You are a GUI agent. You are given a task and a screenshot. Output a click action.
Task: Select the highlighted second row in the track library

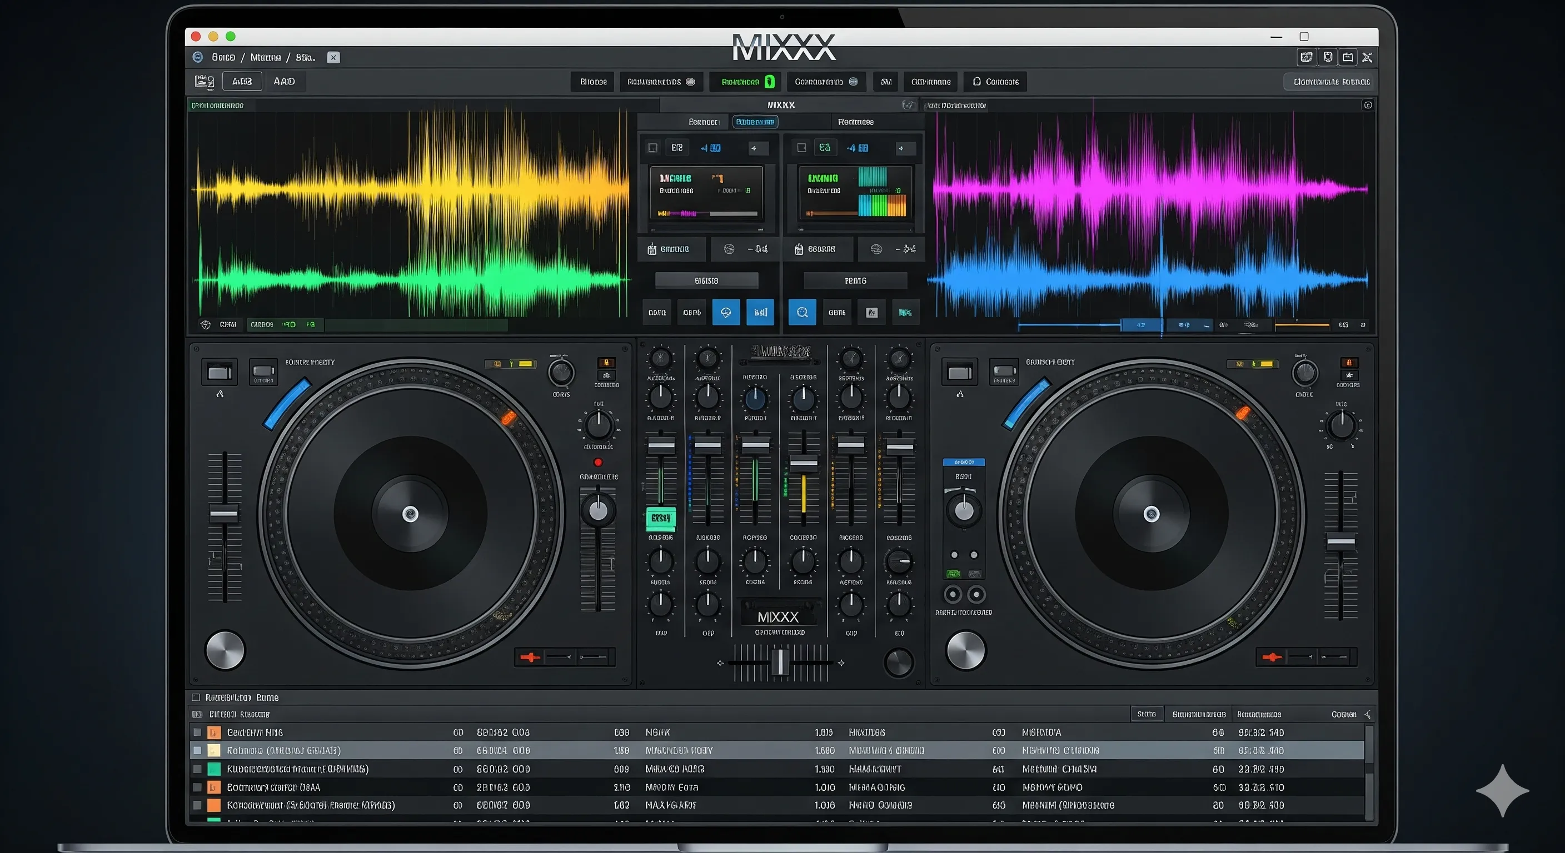(x=777, y=751)
